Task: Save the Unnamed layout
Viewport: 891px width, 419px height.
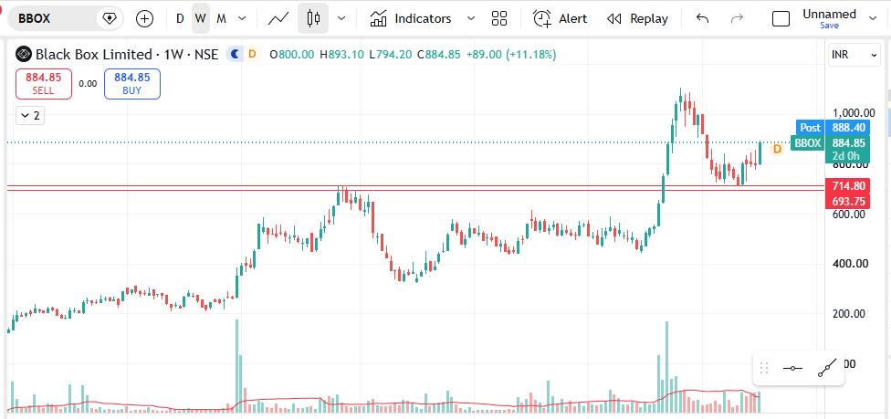Action: click(x=829, y=26)
